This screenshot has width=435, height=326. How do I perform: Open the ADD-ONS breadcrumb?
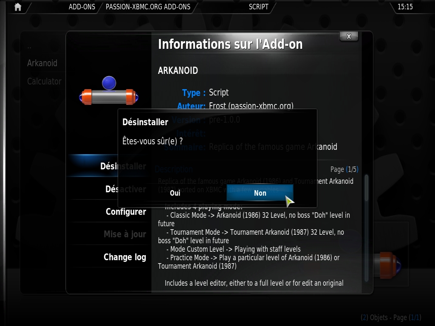coord(82,7)
